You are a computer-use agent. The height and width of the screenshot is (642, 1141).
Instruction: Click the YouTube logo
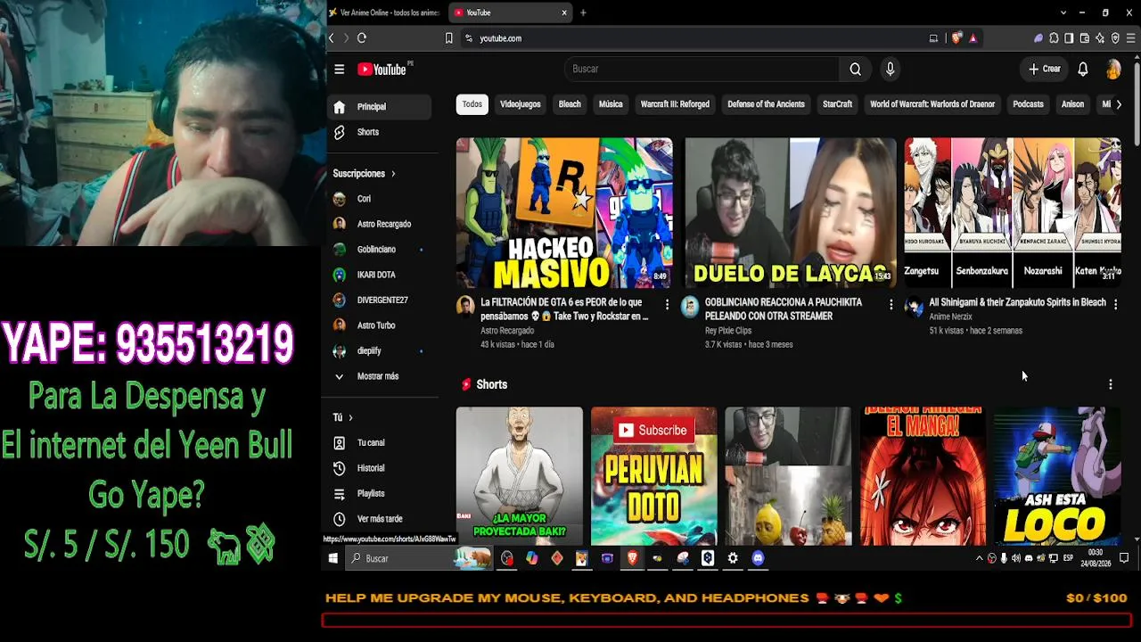pos(382,70)
